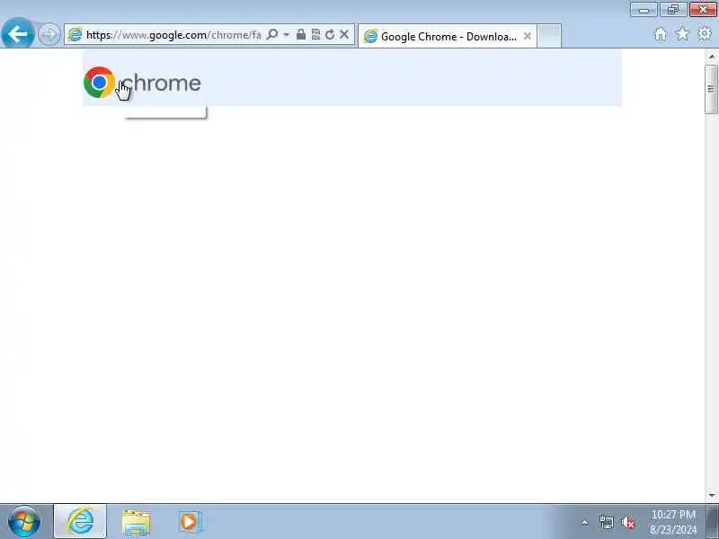Click the Chrome logo icon on page
This screenshot has width=719, height=539.
pyautogui.click(x=99, y=83)
